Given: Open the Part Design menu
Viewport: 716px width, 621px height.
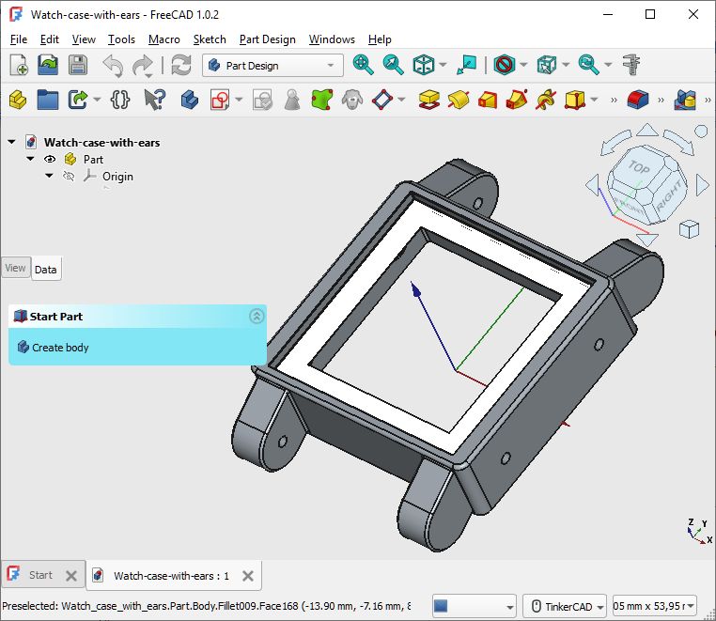Looking at the screenshot, I should 267,39.
